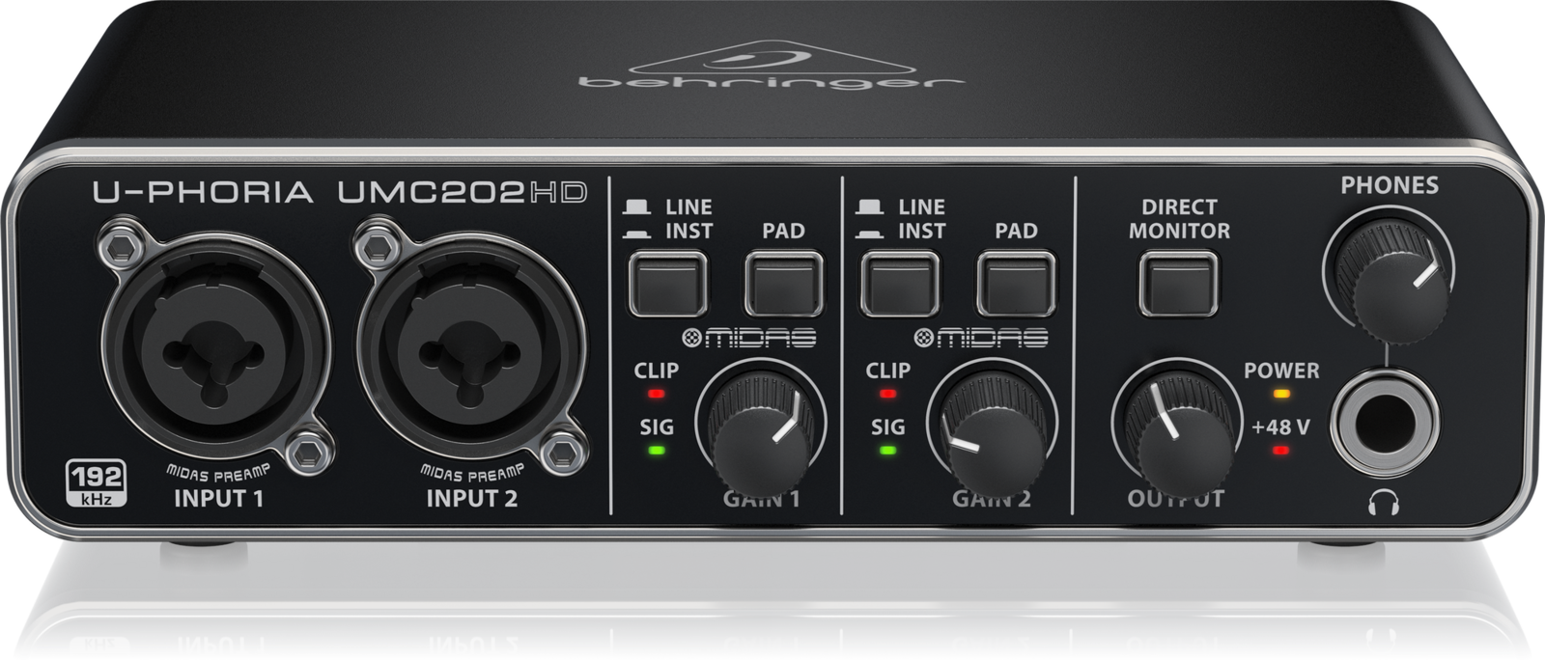This screenshot has height=660, width=1545.
Task: Click the green SIG LED beside Gain 2
Action: coord(888,450)
